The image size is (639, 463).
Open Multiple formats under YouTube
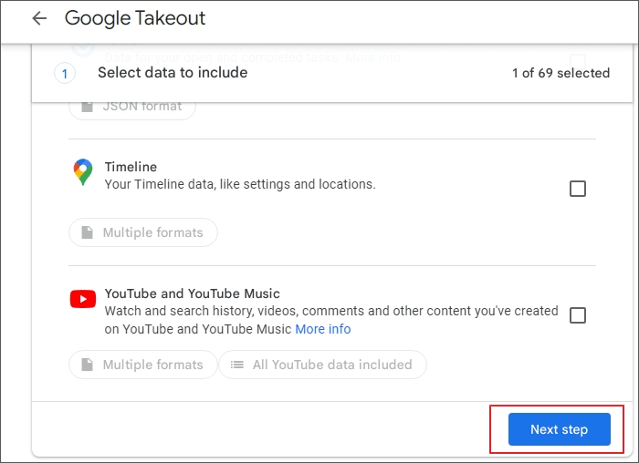click(x=143, y=365)
